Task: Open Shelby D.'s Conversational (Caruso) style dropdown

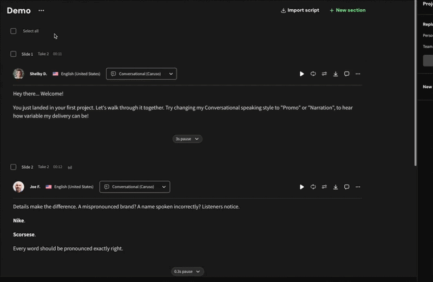Action: pos(141,74)
